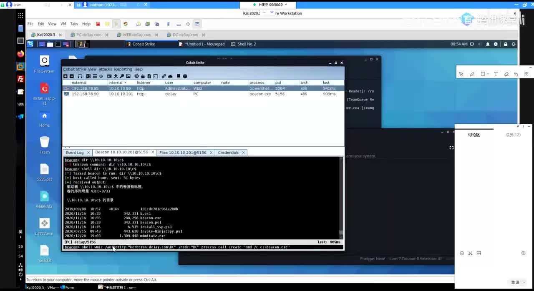Switch to the target view crosshair icon

(x=101, y=76)
